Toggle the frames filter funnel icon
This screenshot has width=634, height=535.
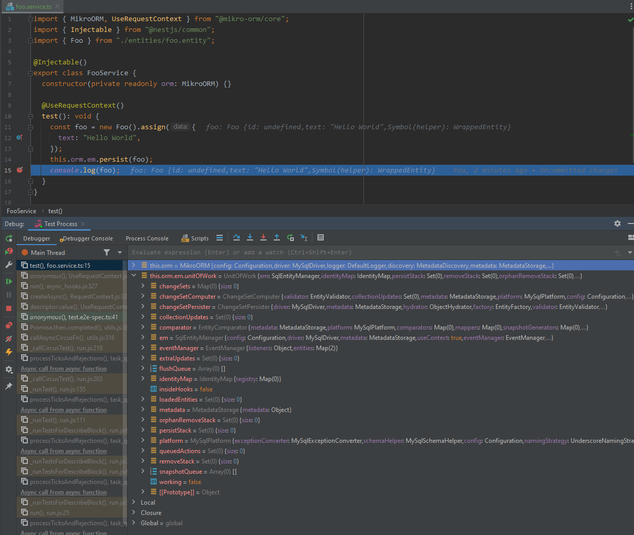click(107, 252)
